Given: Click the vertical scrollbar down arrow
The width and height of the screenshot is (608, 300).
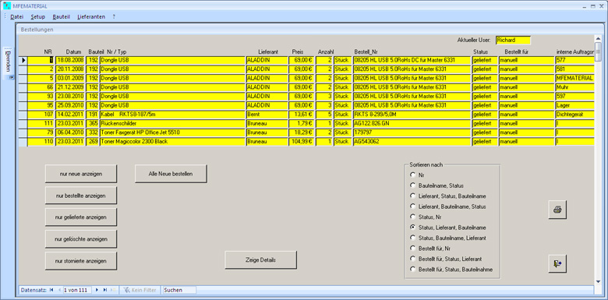Looking at the screenshot, I should [598, 281].
